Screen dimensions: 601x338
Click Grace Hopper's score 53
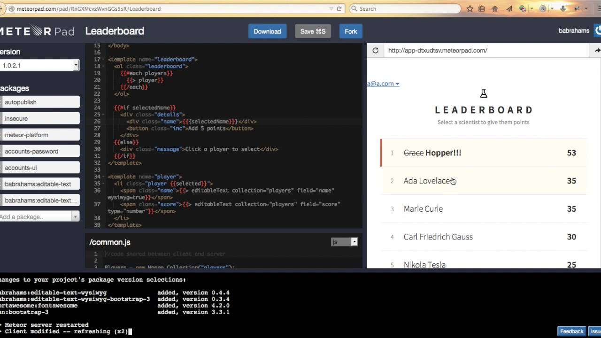(571, 153)
